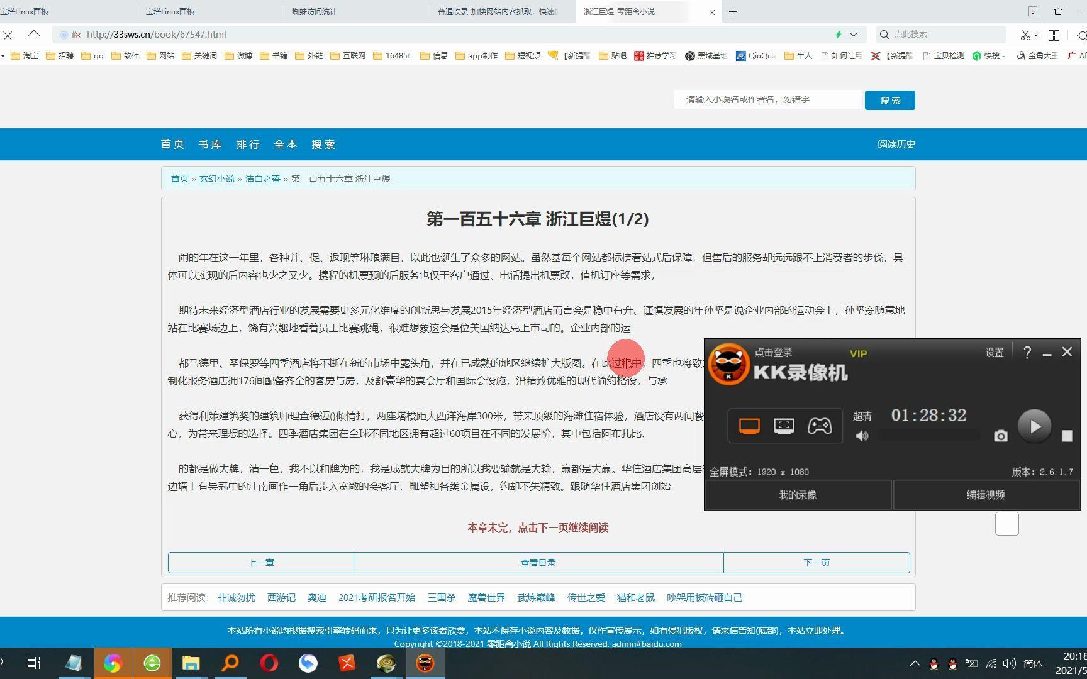Click 玄幻小说 in the breadcrumb
1087x679 pixels.
(x=216, y=179)
